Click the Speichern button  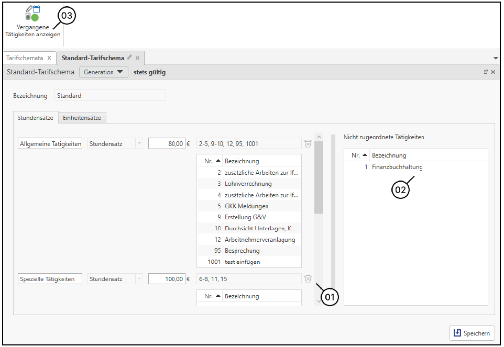point(472,333)
